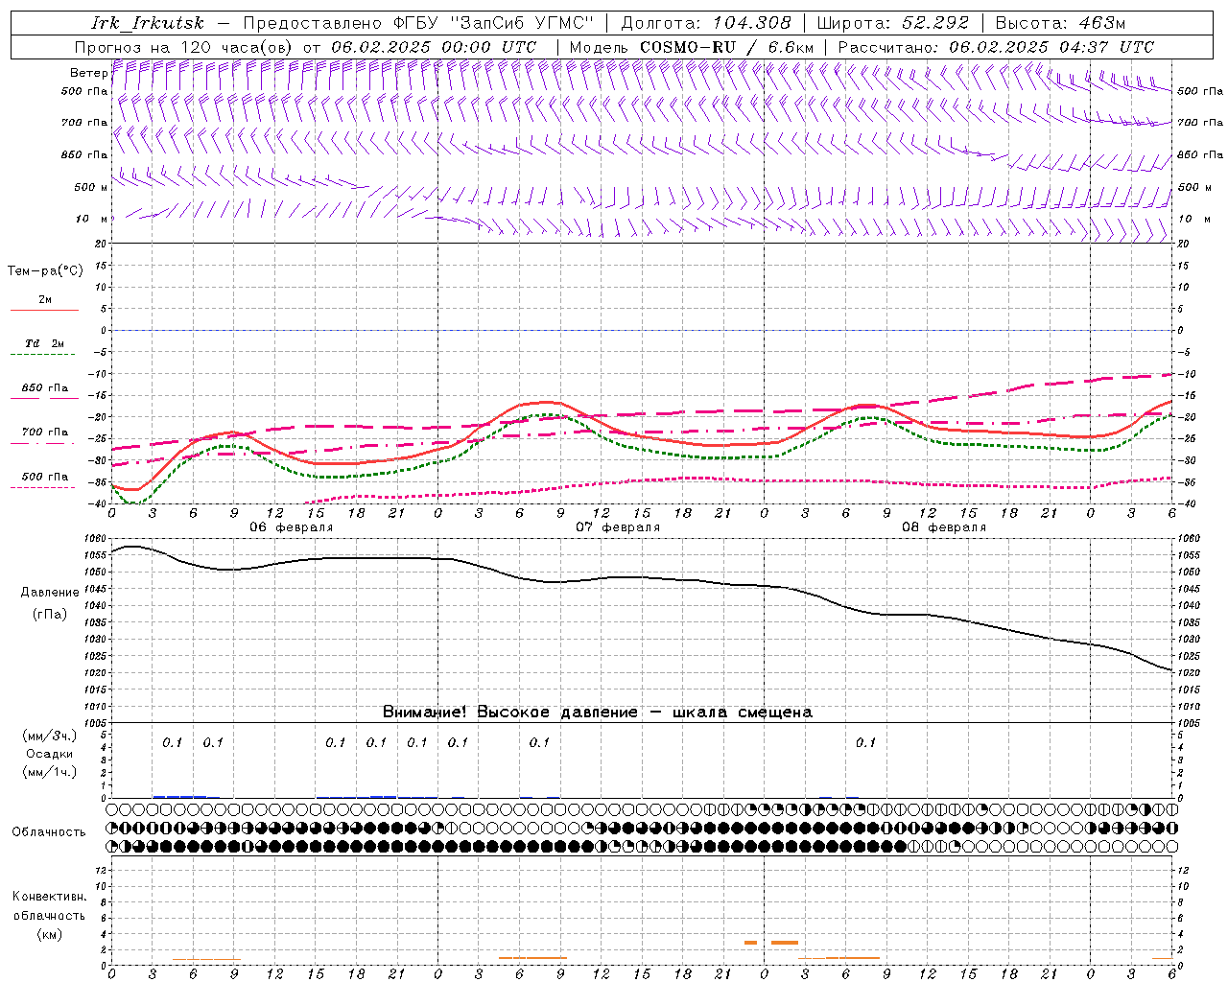Click the (гПа) unit under Давление

click(x=50, y=615)
